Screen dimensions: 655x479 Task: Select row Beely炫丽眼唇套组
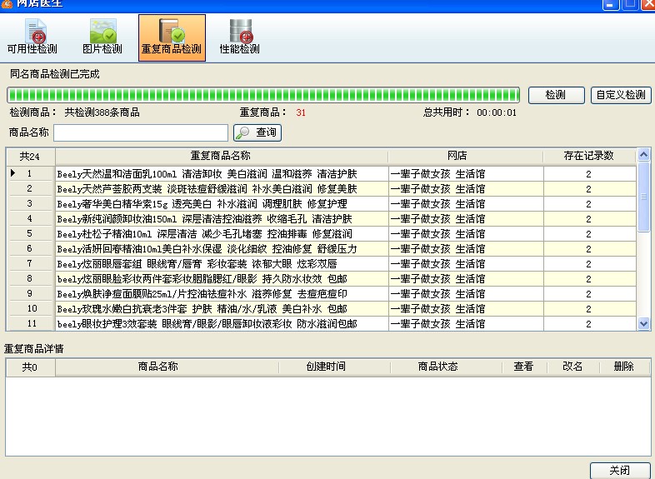pyautogui.click(x=321, y=264)
